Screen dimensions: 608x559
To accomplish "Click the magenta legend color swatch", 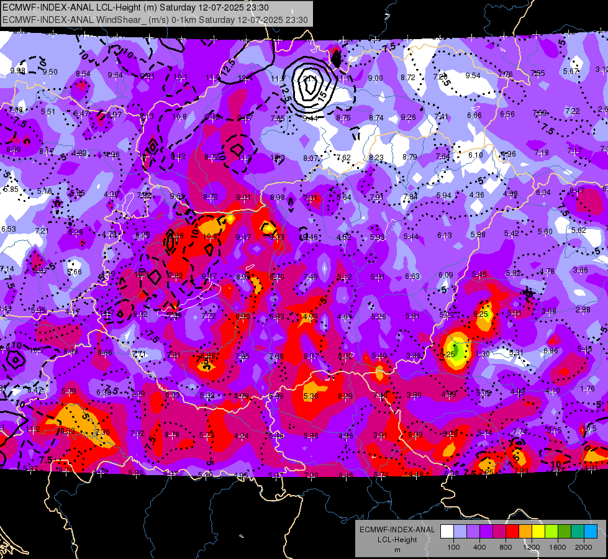I will (499, 532).
